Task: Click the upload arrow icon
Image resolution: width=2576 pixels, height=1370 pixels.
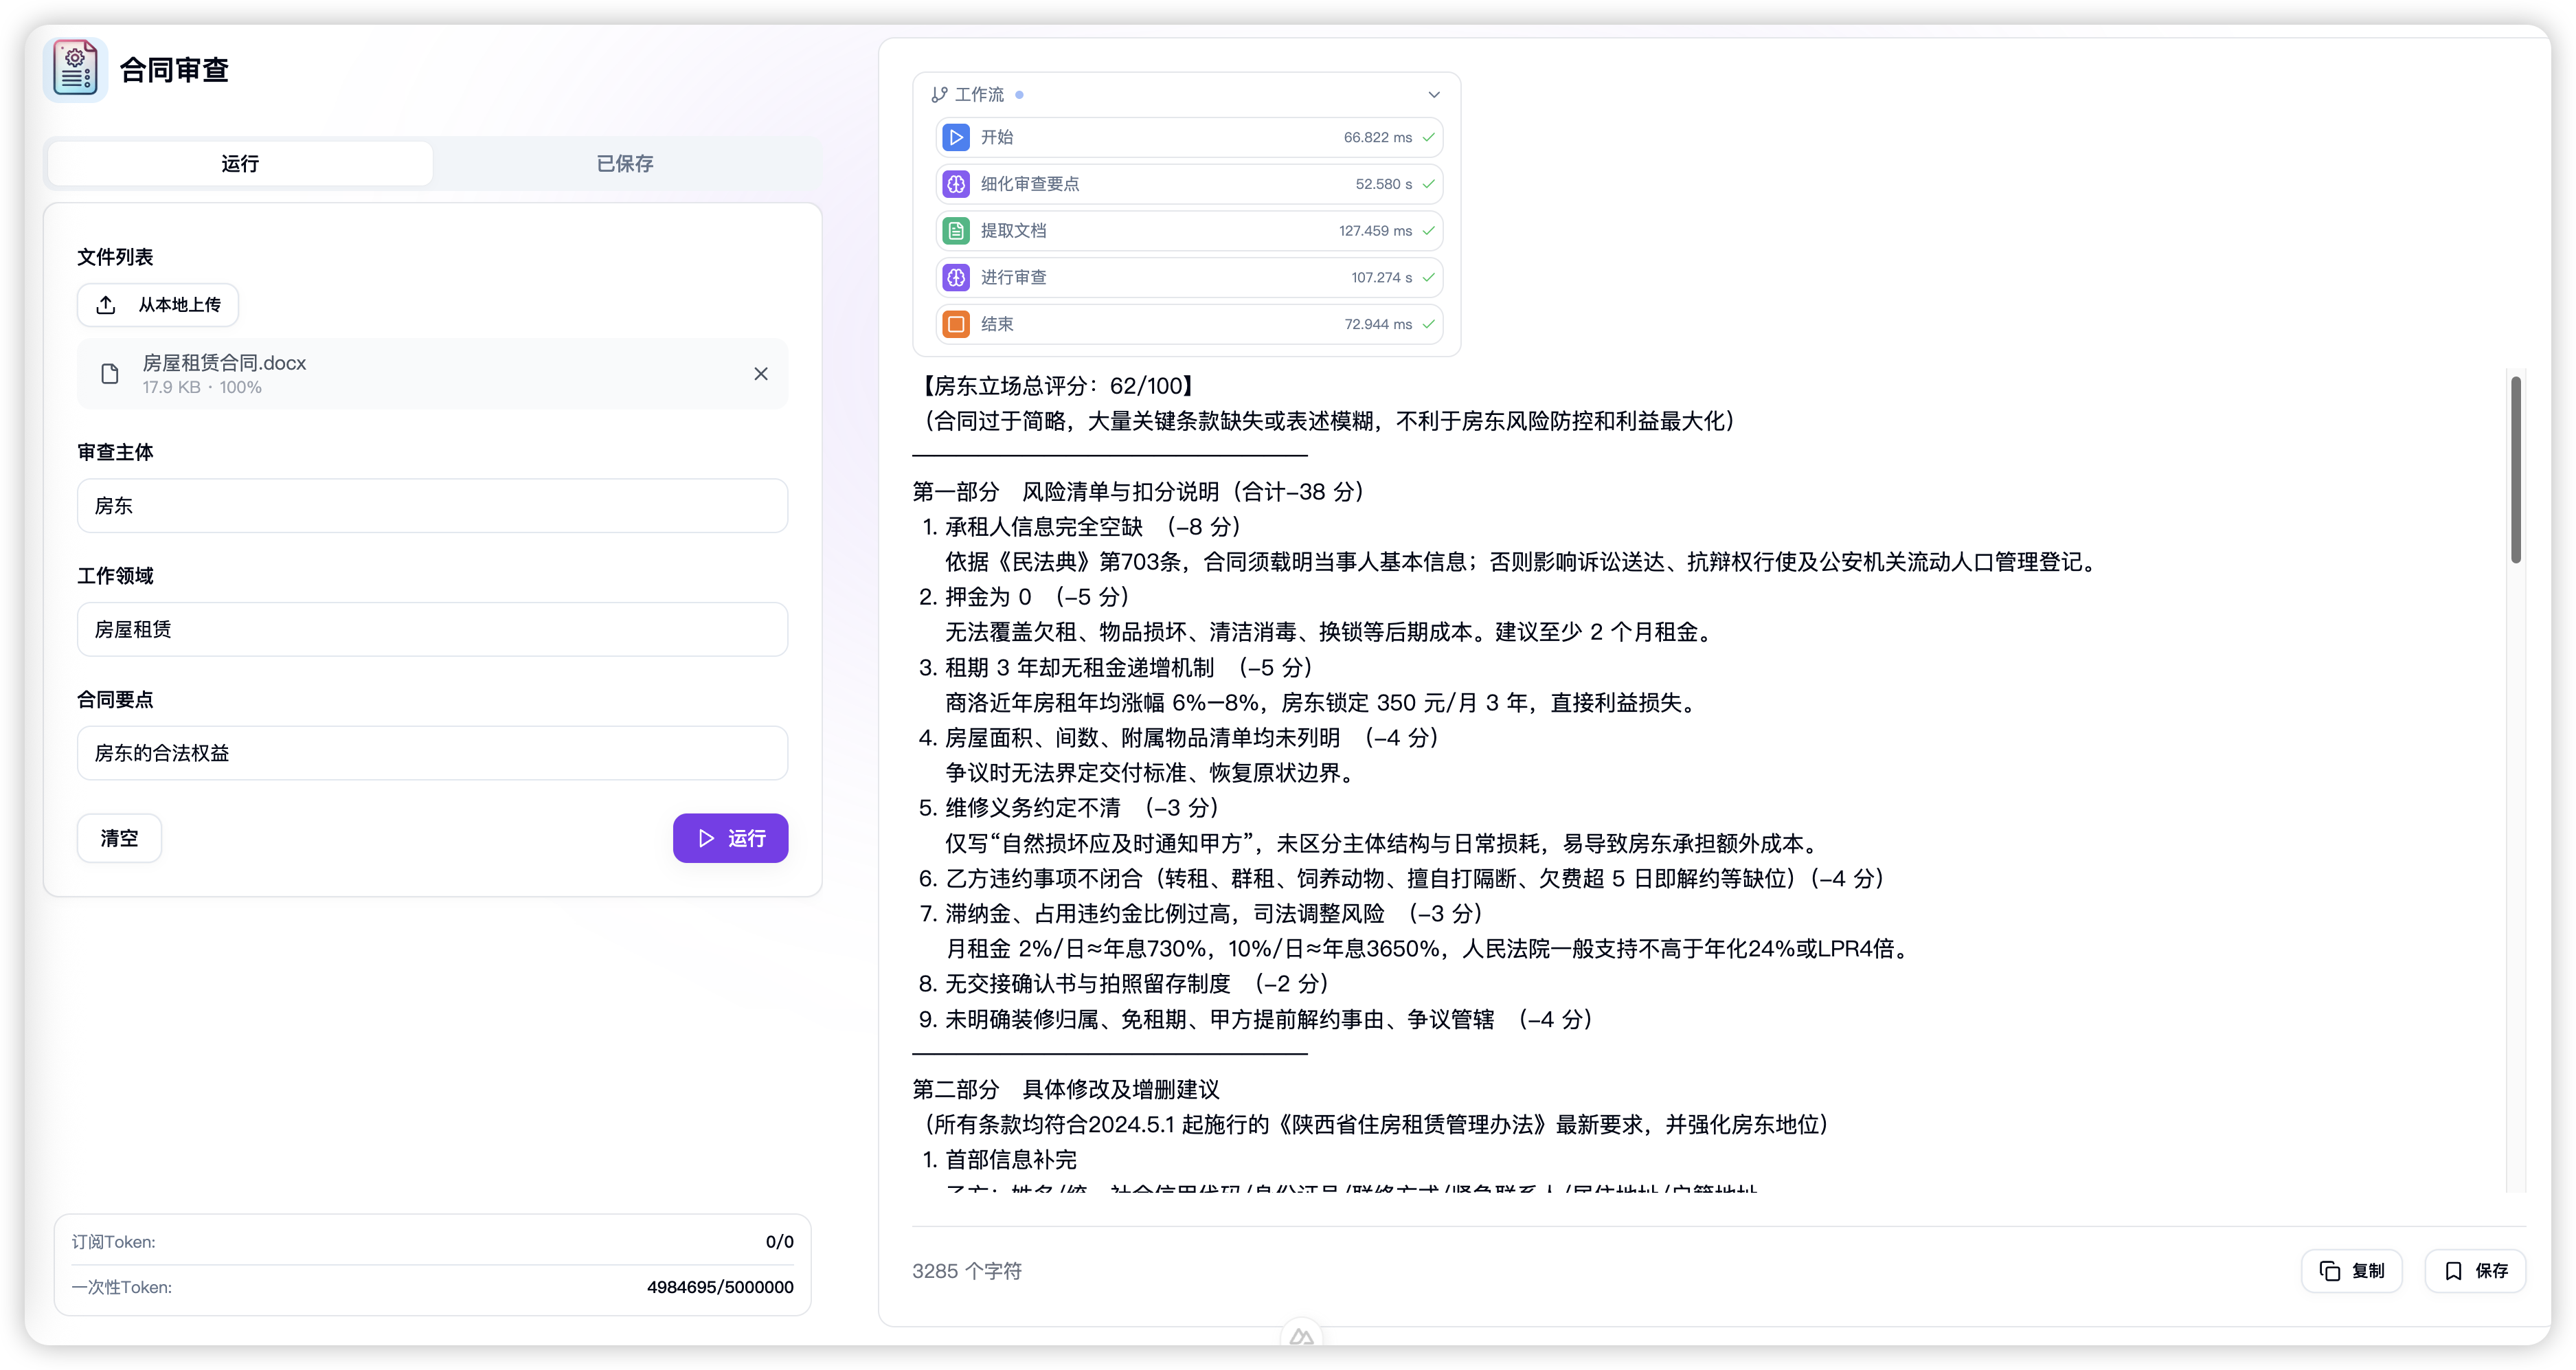Action: tap(106, 305)
